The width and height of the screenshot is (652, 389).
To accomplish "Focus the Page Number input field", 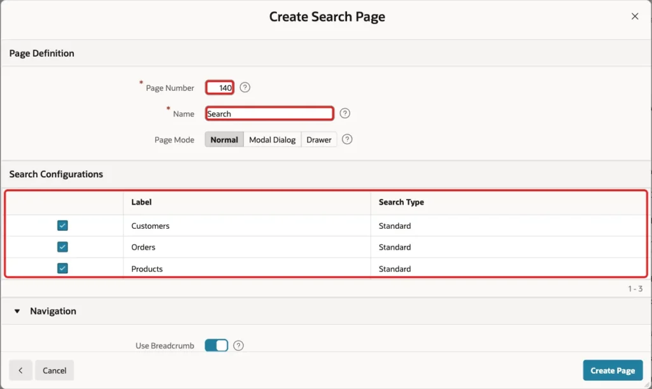I will pyautogui.click(x=220, y=88).
